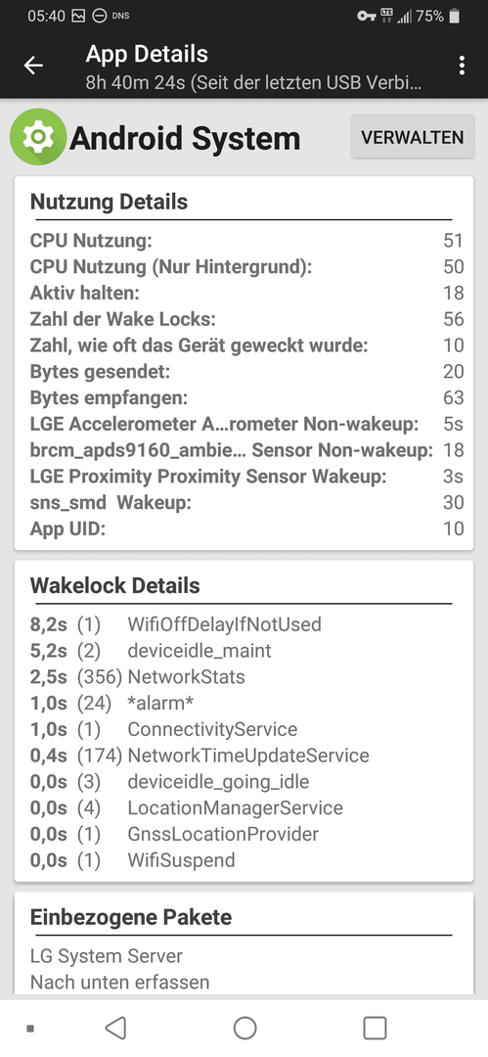Open the three-dot overflow menu
Screen dimensions: 488x1057
[x=462, y=66]
